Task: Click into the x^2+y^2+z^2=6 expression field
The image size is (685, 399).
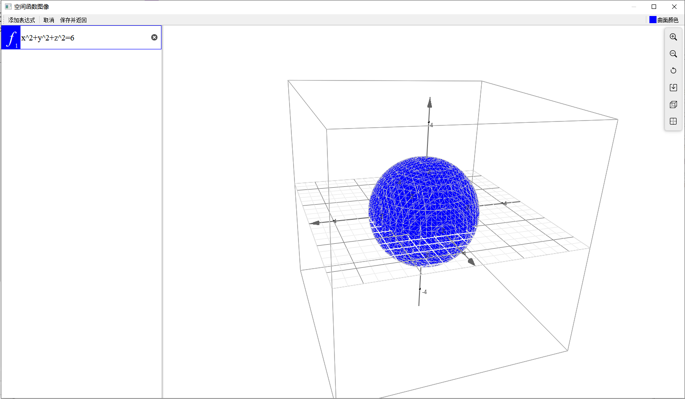Action: pos(85,38)
